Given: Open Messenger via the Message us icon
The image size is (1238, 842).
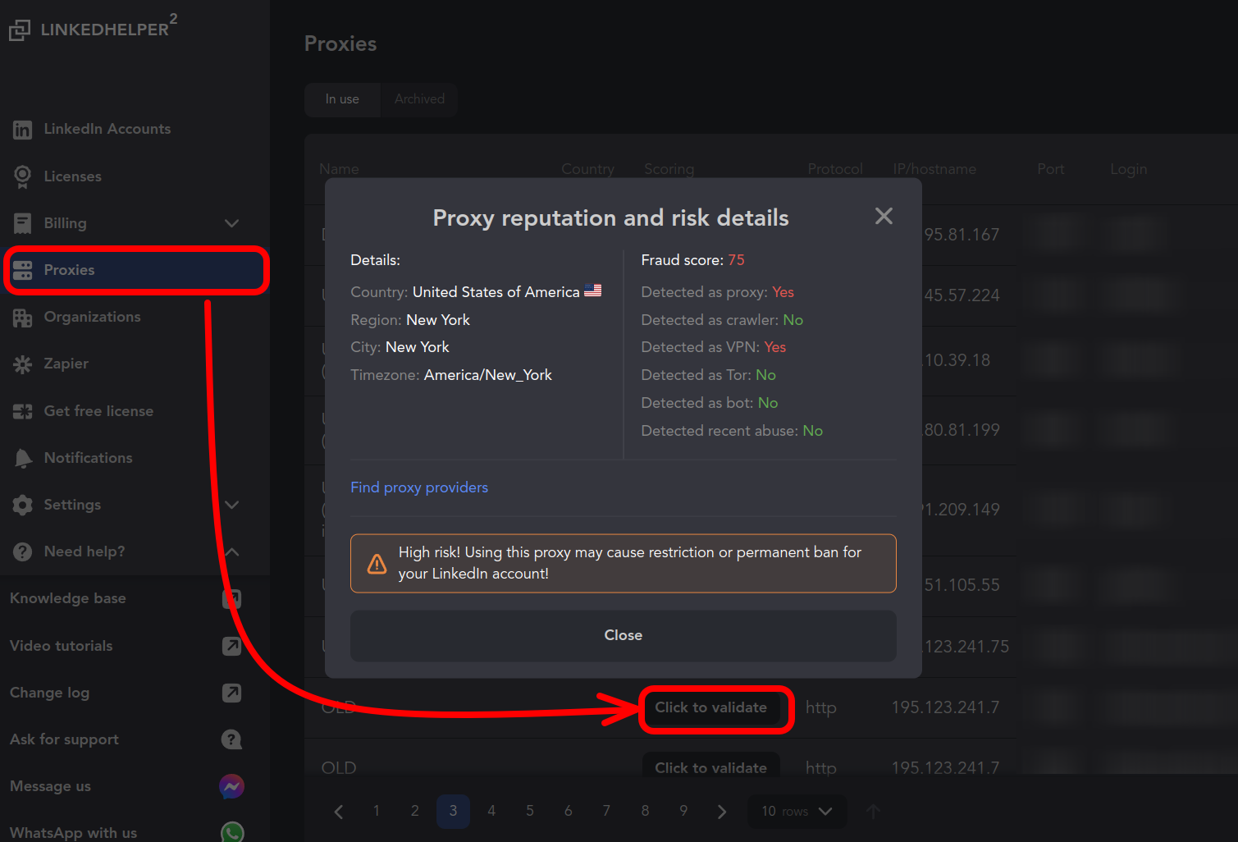Looking at the screenshot, I should (x=231, y=786).
